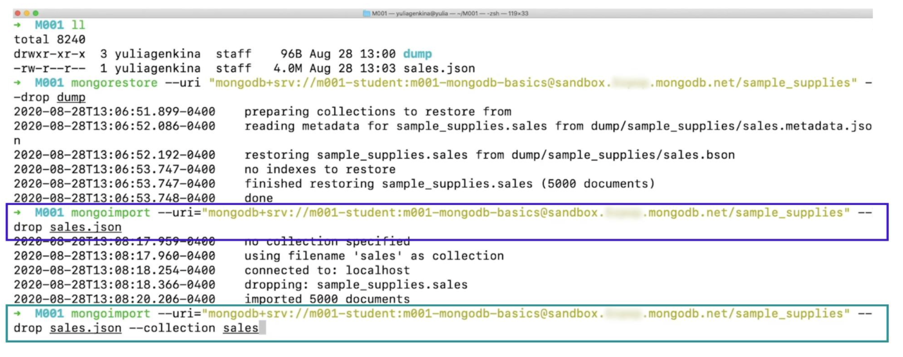
Task: Click "sales.json" in the 4.0M file listing row
Action: (439, 68)
